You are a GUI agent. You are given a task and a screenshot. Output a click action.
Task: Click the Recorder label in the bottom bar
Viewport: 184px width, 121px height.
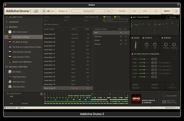coord(11,108)
